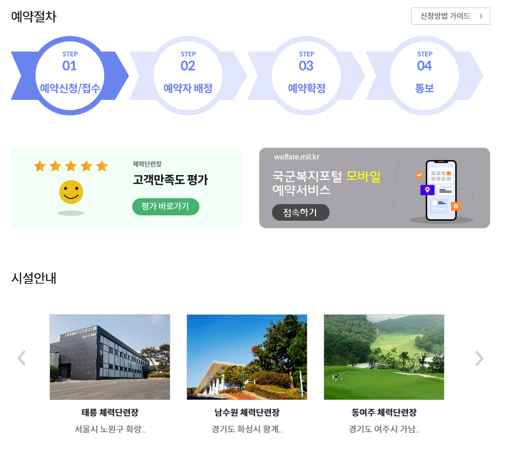Open the 신청방법 가이드 button
The image size is (509, 449).
tap(450, 16)
